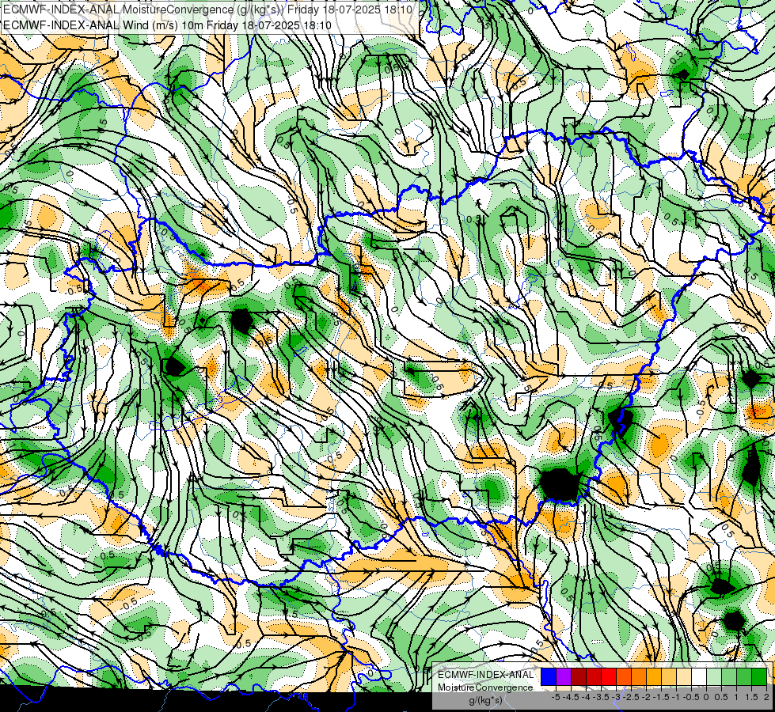This screenshot has width=775, height=712.
Task: Click the medium green swatch between 1 and 1.5
Action: coord(744,676)
